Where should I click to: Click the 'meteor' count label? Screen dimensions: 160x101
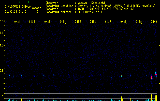pos(36,8)
